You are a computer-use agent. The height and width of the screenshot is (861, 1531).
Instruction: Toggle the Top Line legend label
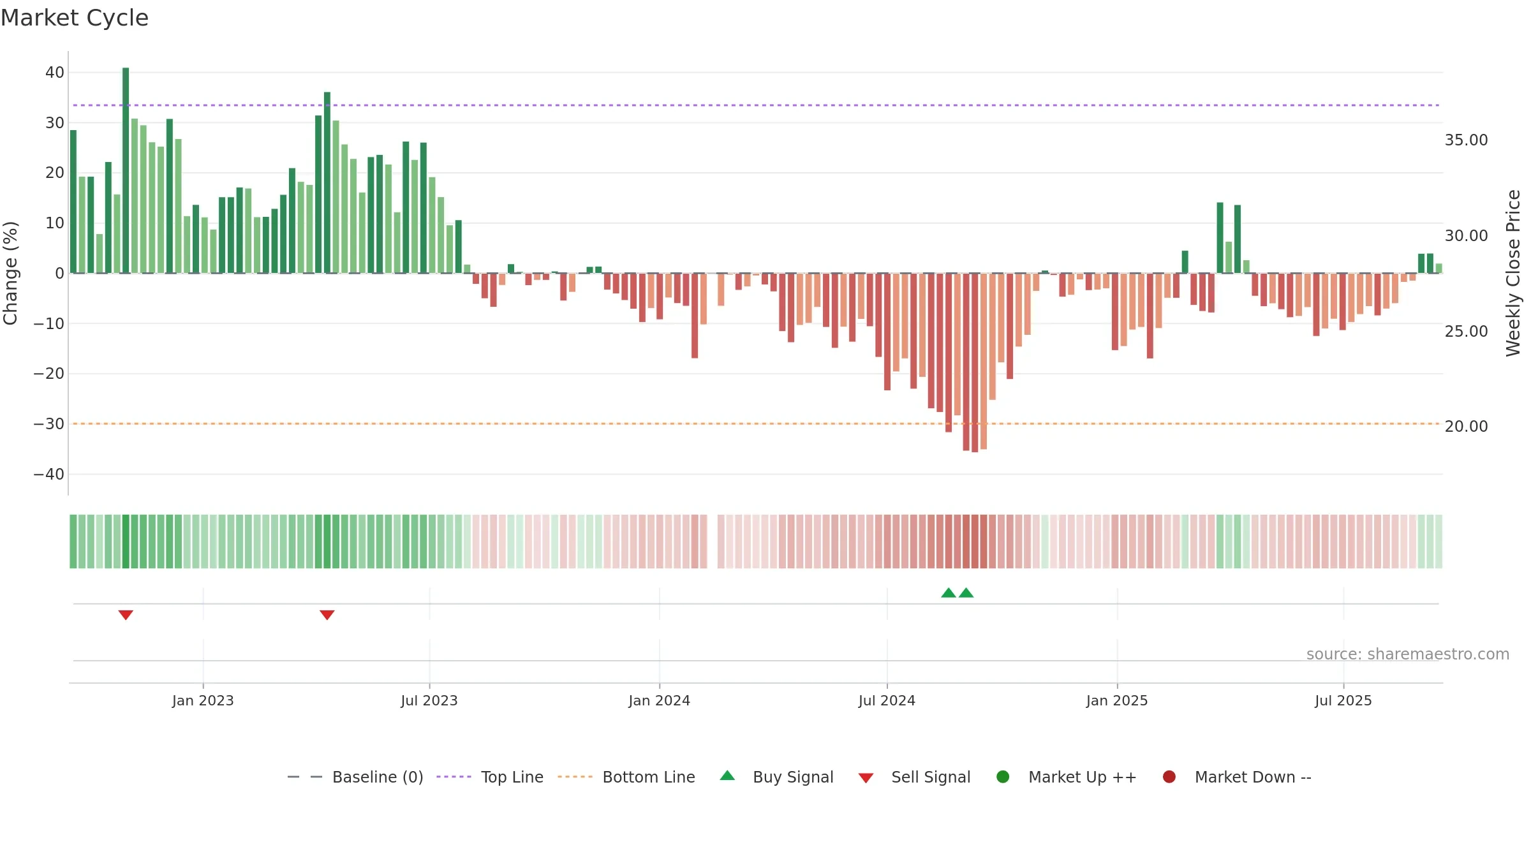pyautogui.click(x=512, y=777)
